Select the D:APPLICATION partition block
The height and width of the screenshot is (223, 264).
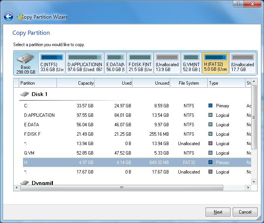tap(84, 63)
